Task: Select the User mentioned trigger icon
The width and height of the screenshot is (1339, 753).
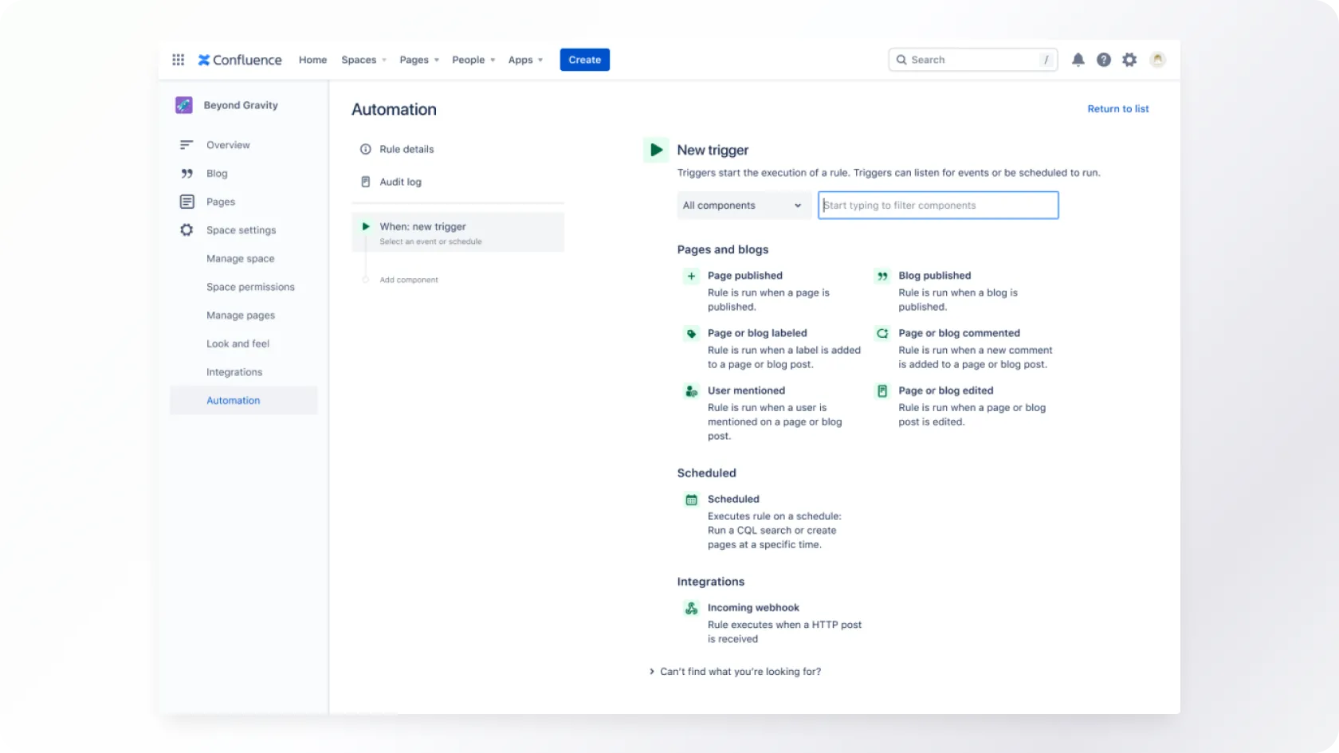Action: click(691, 391)
